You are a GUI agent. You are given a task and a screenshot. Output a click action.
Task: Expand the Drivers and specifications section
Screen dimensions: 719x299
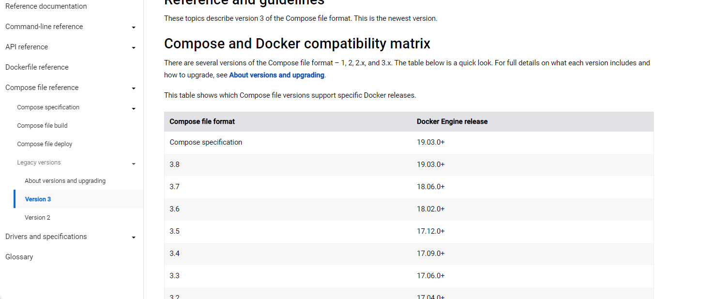(x=133, y=237)
